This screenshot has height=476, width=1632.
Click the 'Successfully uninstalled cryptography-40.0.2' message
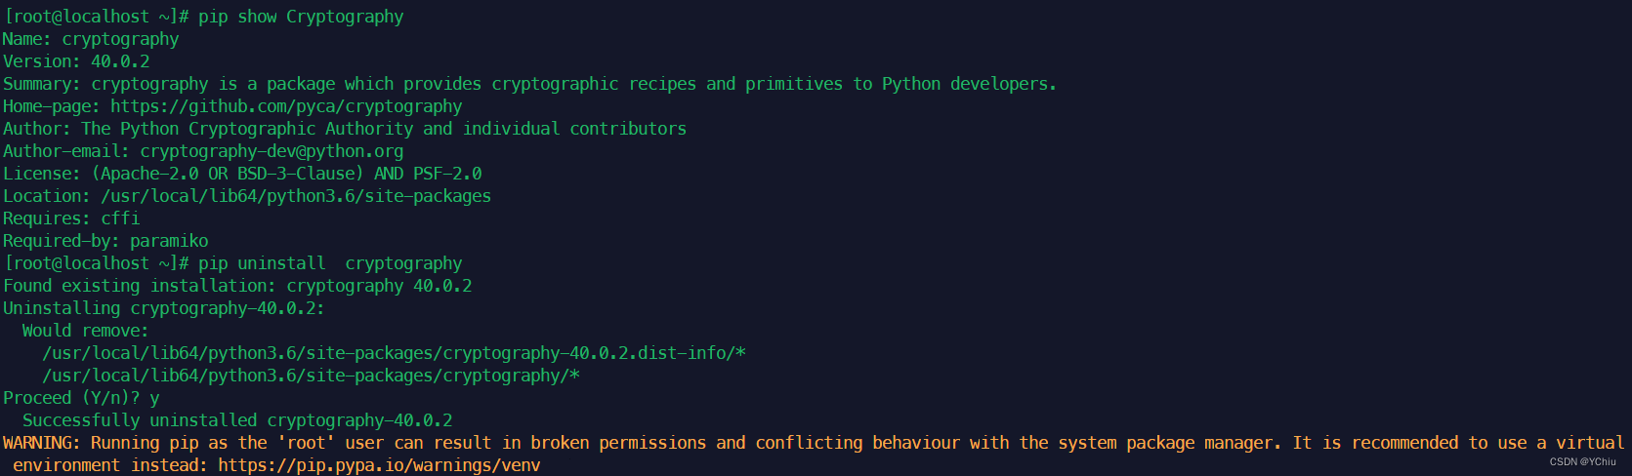[237, 420]
